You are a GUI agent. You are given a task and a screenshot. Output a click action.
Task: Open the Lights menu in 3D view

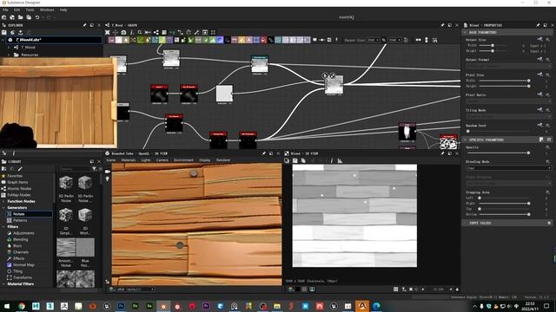tap(146, 160)
